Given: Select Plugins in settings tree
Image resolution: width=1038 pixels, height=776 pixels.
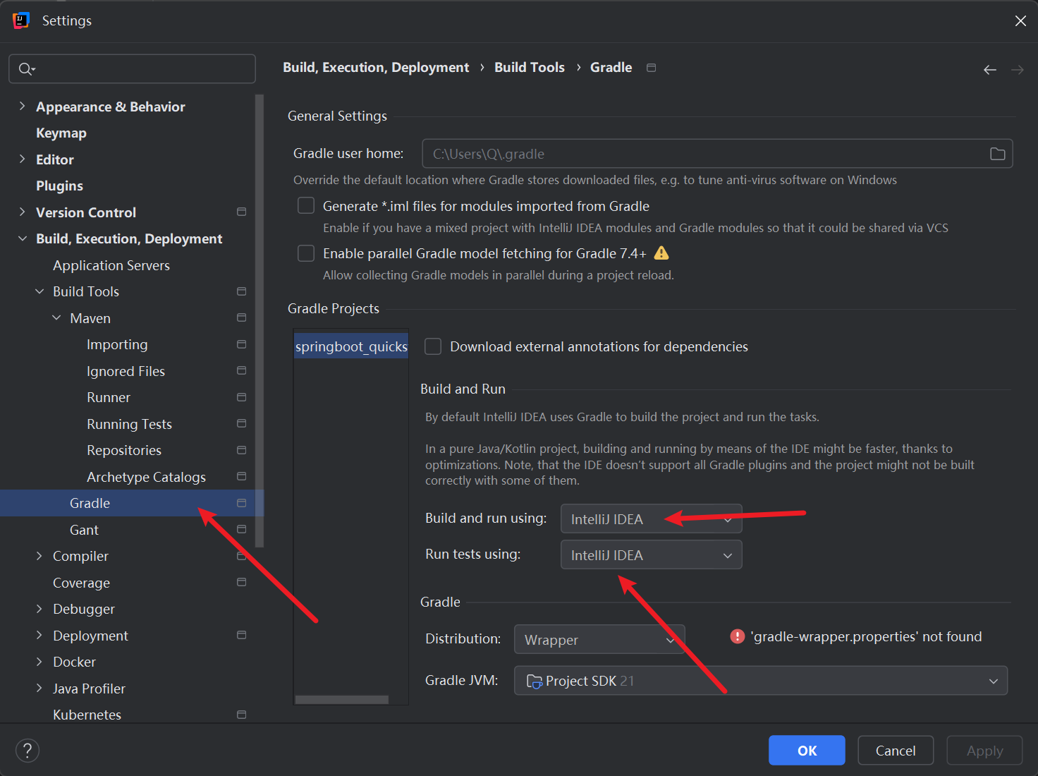Looking at the screenshot, I should [x=59, y=186].
